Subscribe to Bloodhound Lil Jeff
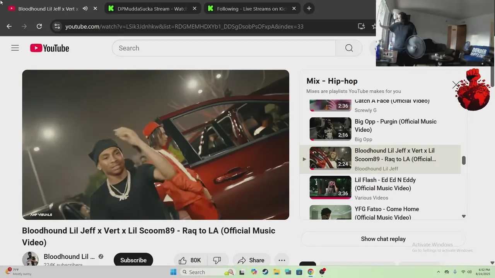Image resolution: width=495 pixels, height=278 pixels. (133, 260)
